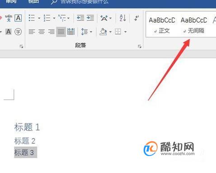Open line and paragraph spacing
The width and height of the screenshot is (216, 173).
(x=85, y=32)
